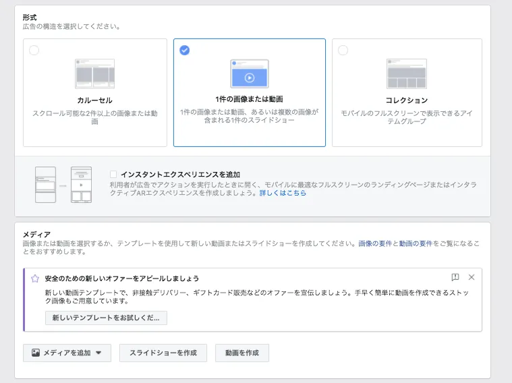
Task: Click the image icon on メディアを追加 button
Action: 36,353
